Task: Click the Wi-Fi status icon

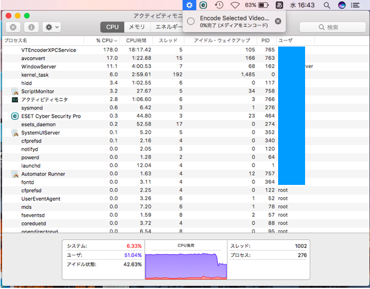Action: pyautogui.click(x=235, y=5)
